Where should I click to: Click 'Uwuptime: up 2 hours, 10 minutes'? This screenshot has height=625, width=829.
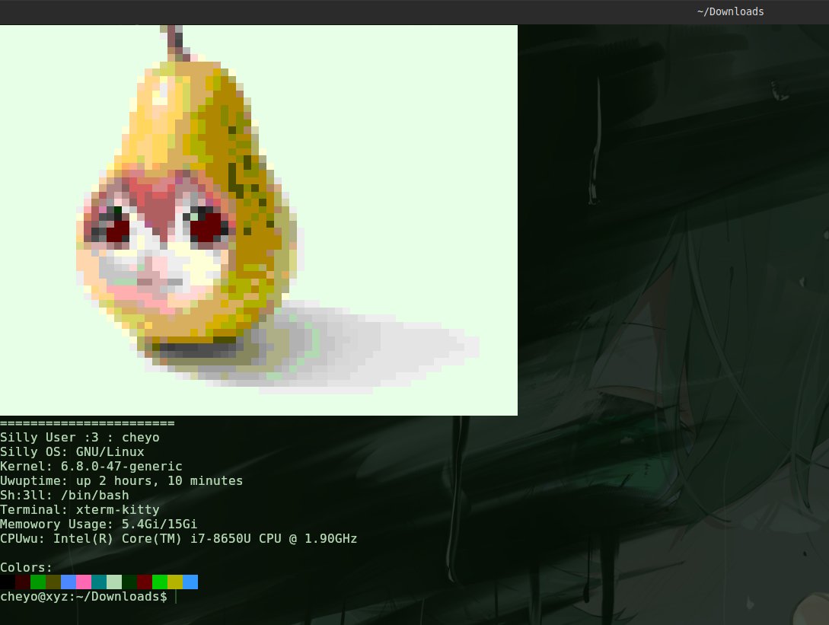click(122, 480)
